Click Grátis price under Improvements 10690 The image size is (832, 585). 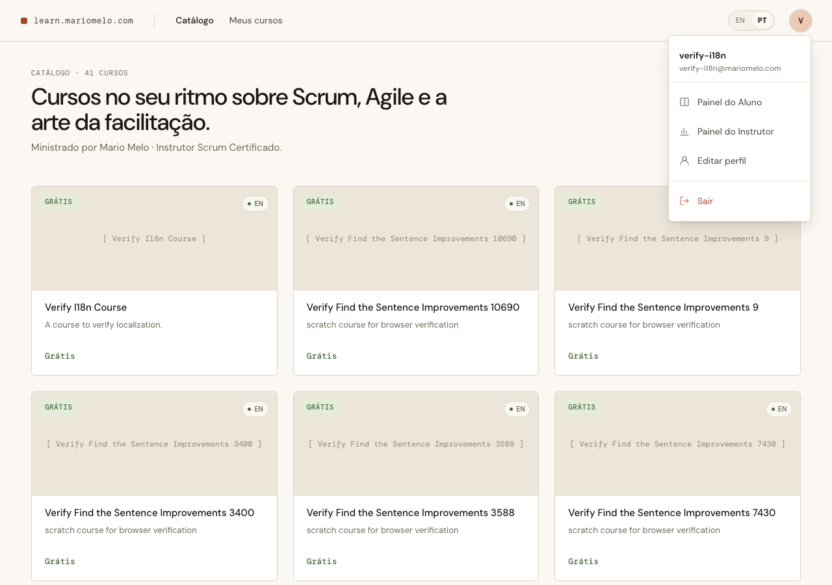click(322, 356)
